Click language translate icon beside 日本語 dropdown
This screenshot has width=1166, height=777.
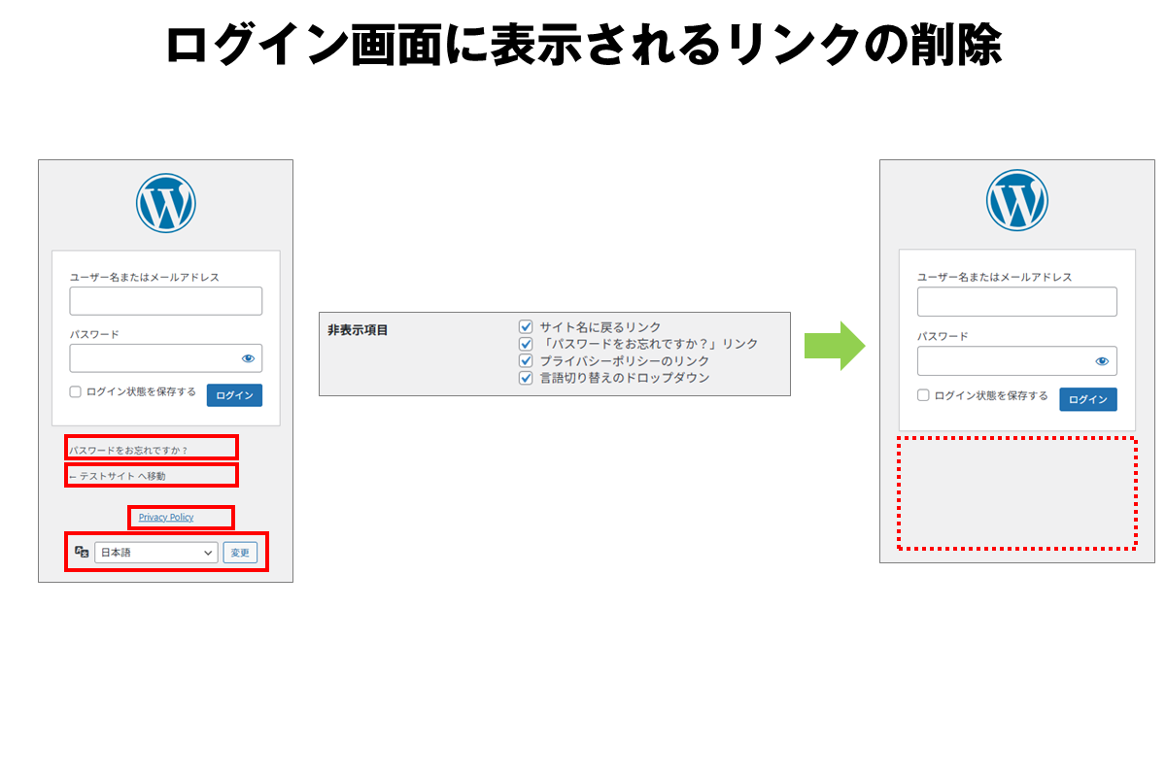pyautogui.click(x=82, y=552)
